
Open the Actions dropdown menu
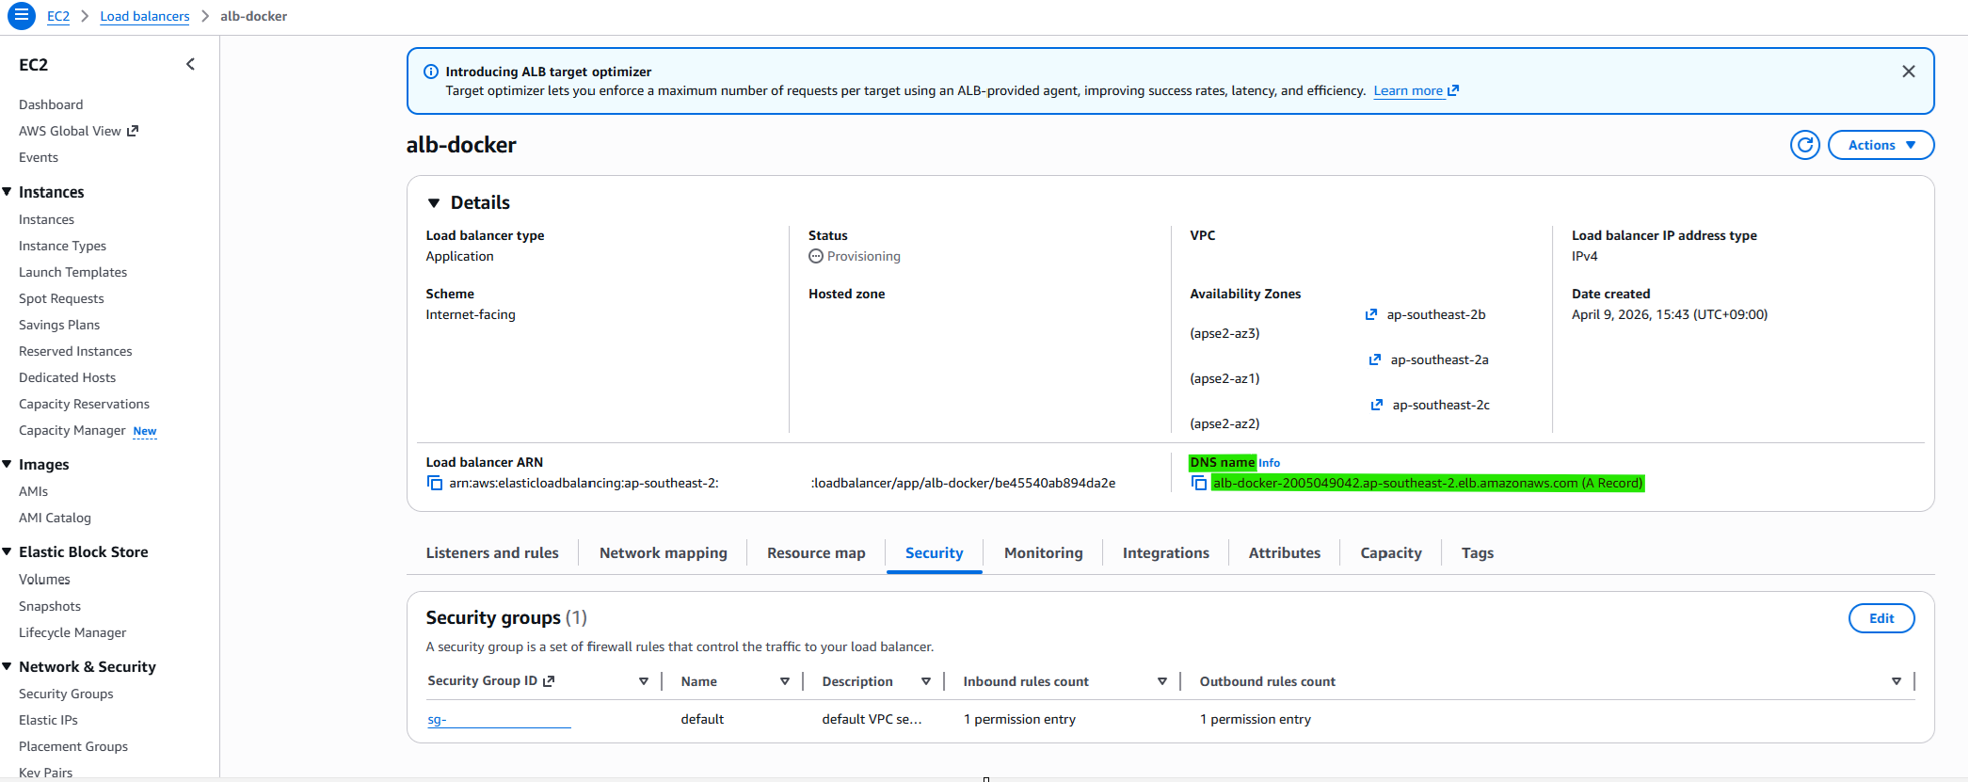click(1880, 145)
